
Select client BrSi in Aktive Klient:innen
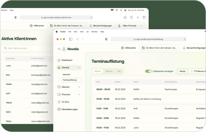coord(28,75)
